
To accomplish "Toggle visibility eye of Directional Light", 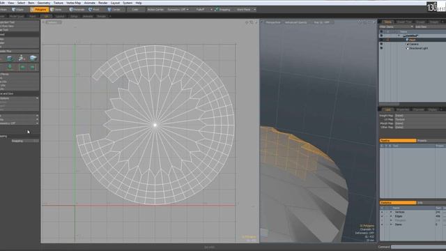I will coord(381,48).
